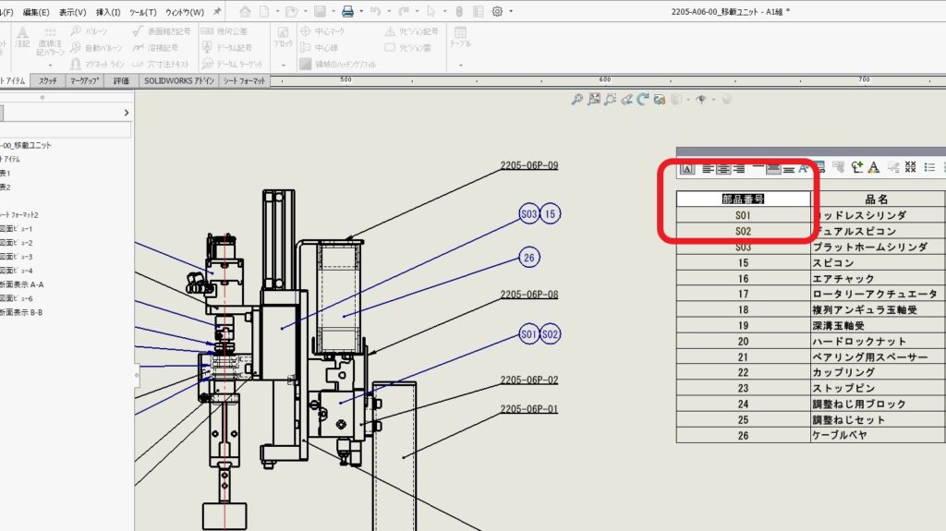Screen dimensions: 946x531
Task: Open the 挿入(I) menu
Action: click(108, 12)
